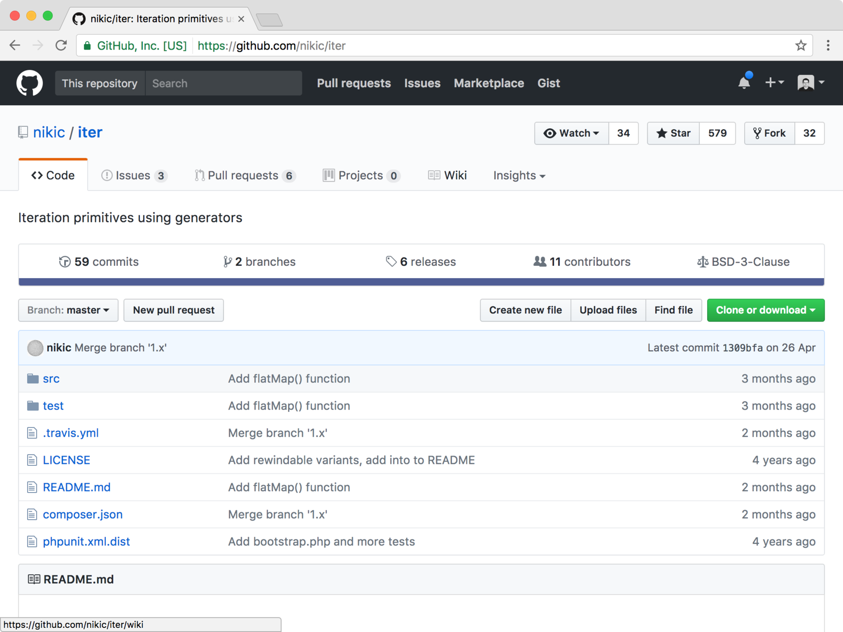The width and height of the screenshot is (843, 632).
Task: Reload the page
Action: click(61, 45)
